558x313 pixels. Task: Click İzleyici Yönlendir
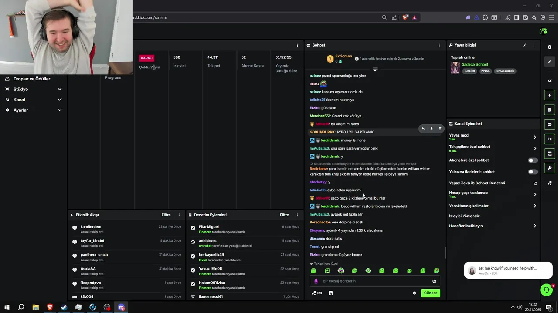click(x=464, y=216)
